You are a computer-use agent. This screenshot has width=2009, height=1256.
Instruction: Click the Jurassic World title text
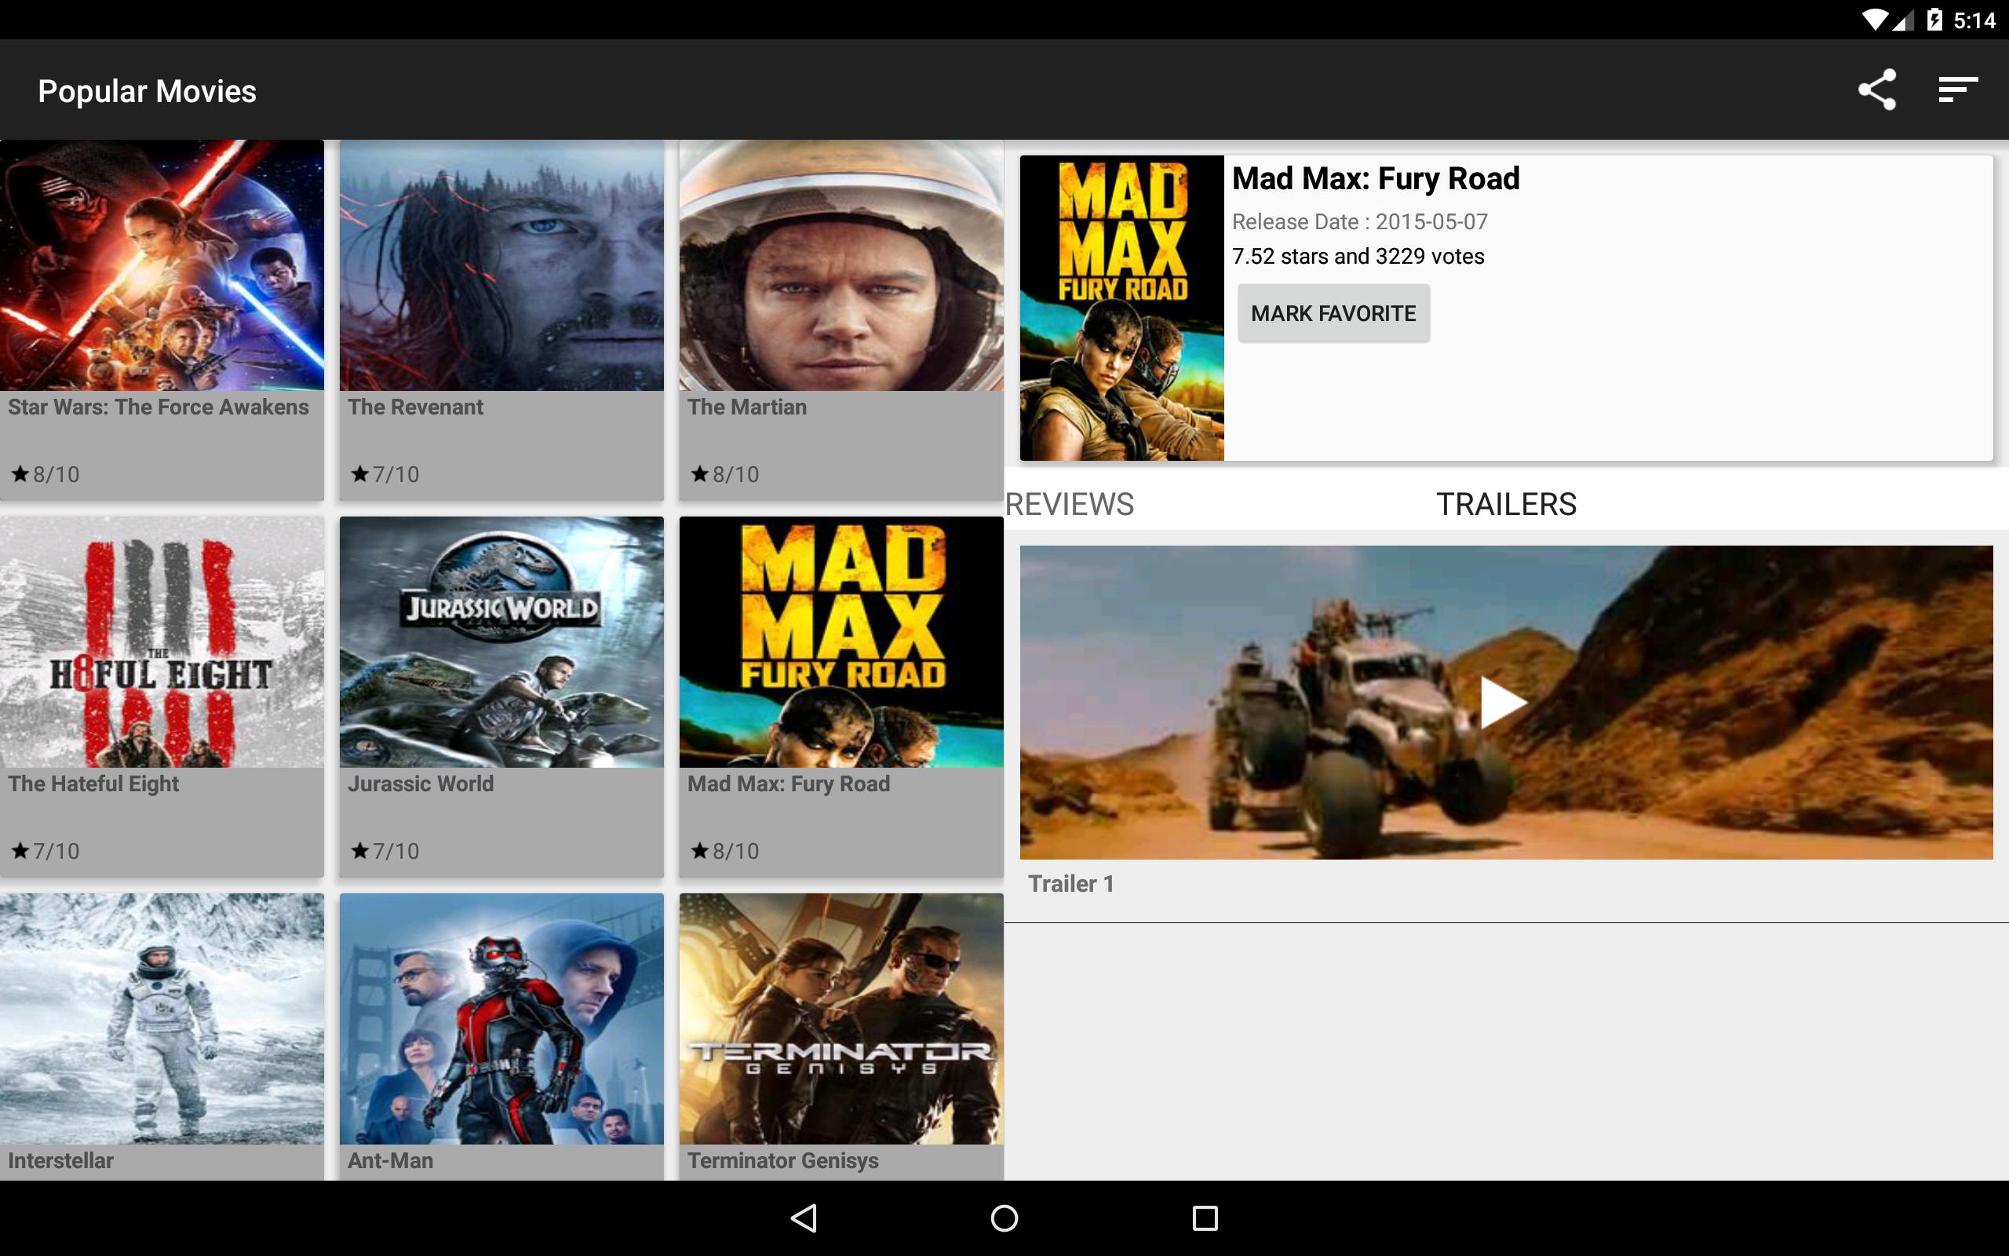(x=421, y=784)
